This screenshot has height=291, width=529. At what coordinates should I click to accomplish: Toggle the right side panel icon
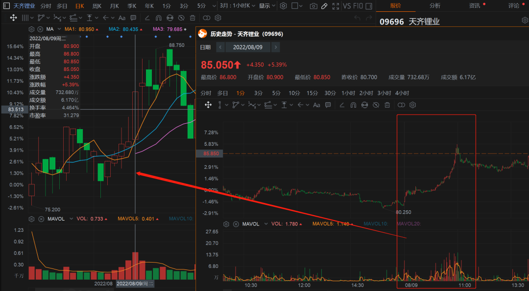click(x=369, y=6)
